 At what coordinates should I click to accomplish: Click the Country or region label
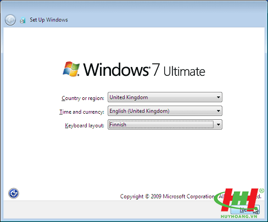(83, 98)
